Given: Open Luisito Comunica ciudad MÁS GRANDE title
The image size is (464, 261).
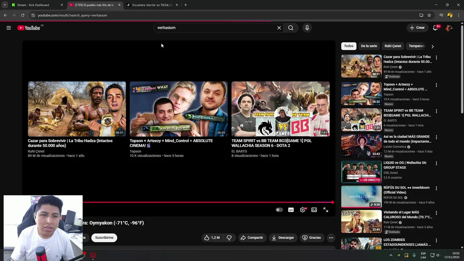Looking at the screenshot, I should point(407,139).
